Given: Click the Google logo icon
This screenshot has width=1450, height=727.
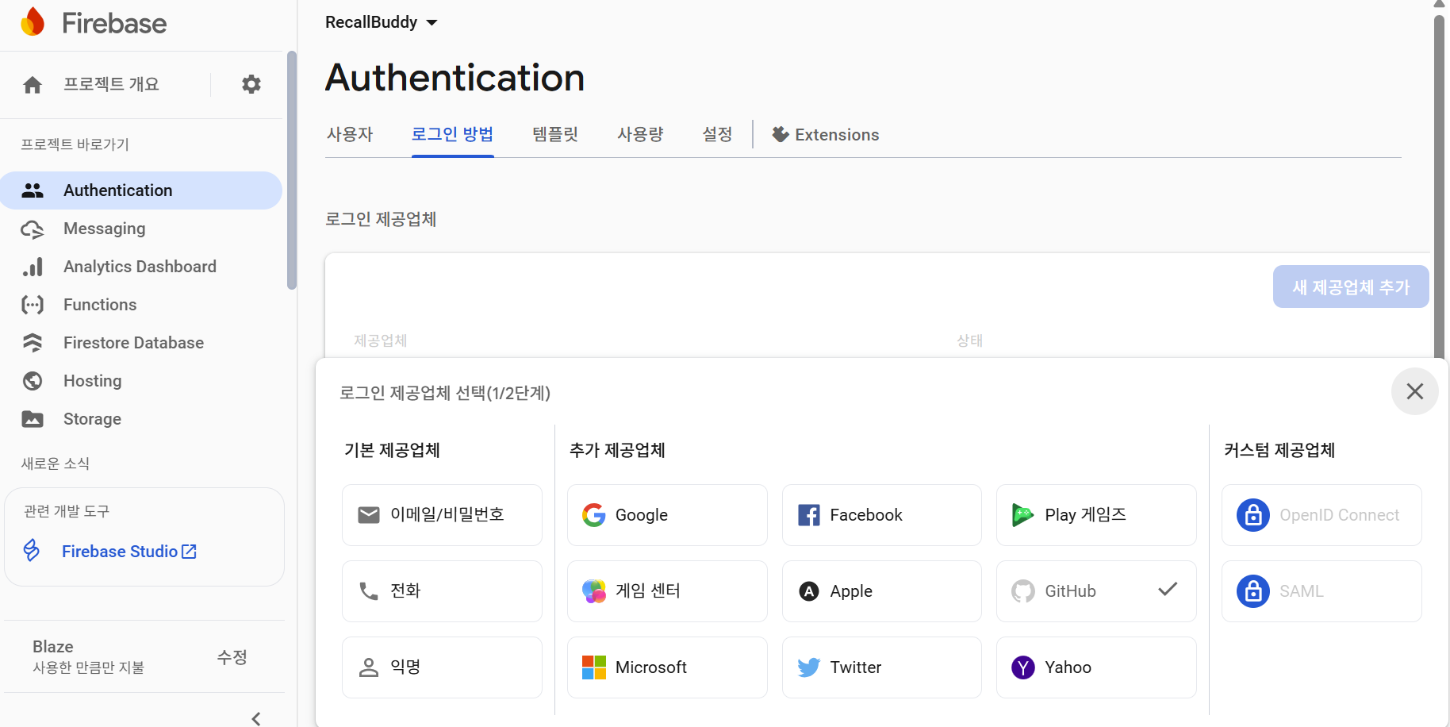Looking at the screenshot, I should tap(594, 515).
